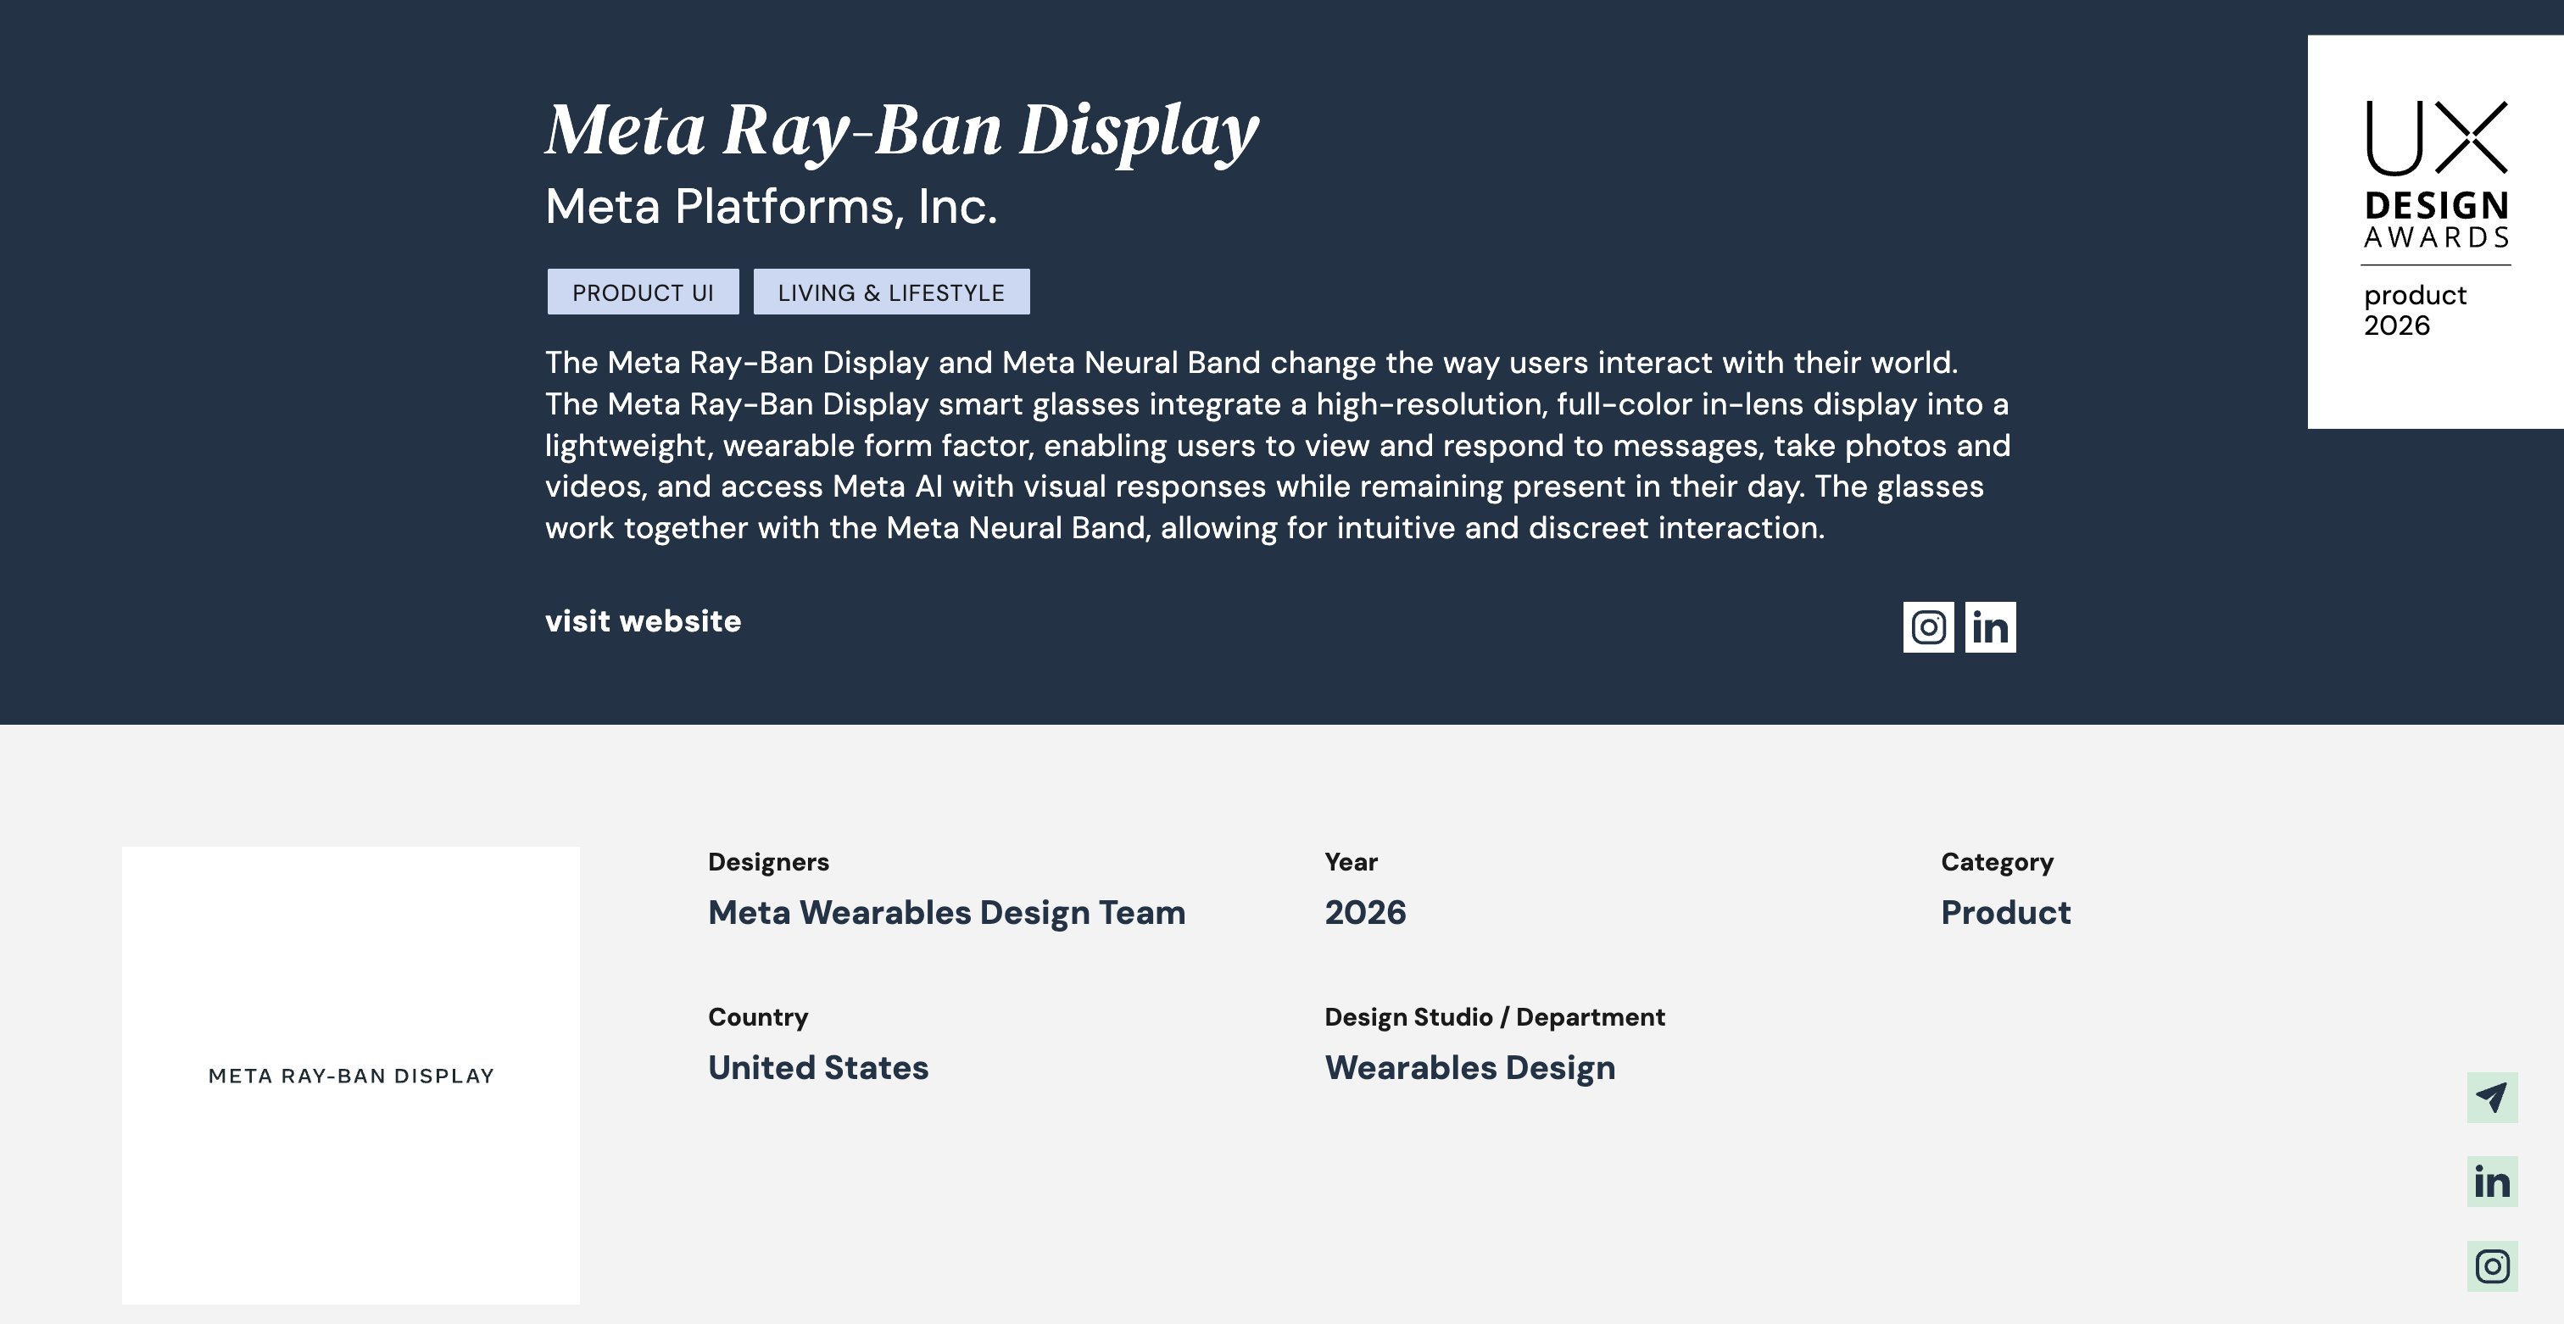The height and width of the screenshot is (1324, 2564).
Task: Click the Country label
Action: [x=759, y=1018]
